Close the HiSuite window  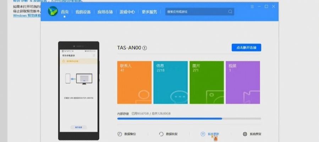tap(274, 6)
